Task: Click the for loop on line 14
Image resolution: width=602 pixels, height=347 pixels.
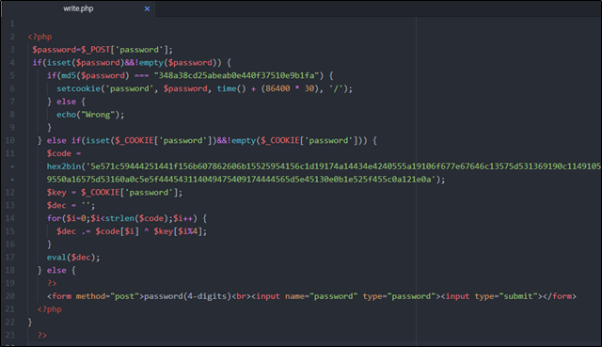Action: [127, 218]
